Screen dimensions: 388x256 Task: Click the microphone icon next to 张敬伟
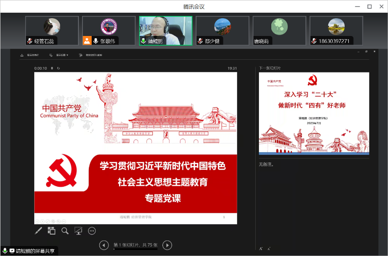pyautogui.click(x=95, y=41)
